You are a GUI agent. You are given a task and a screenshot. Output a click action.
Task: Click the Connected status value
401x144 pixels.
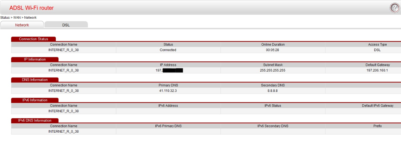point(168,50)
